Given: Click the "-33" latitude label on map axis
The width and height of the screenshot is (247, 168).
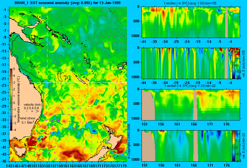Looking at the screenshot, I should pyautogui.click(x=3, y=120).
